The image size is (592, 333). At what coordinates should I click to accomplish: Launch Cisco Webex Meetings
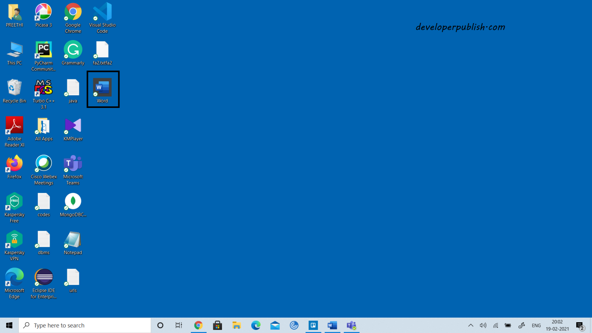43,163
